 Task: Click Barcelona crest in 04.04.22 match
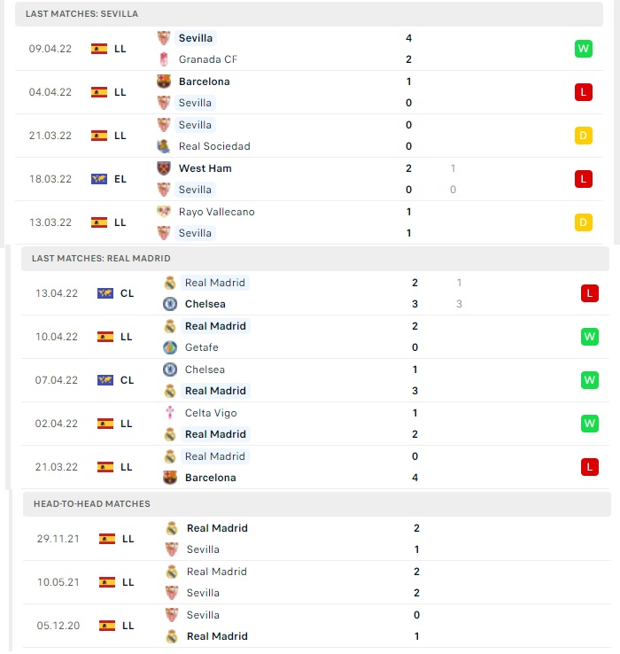164,82
